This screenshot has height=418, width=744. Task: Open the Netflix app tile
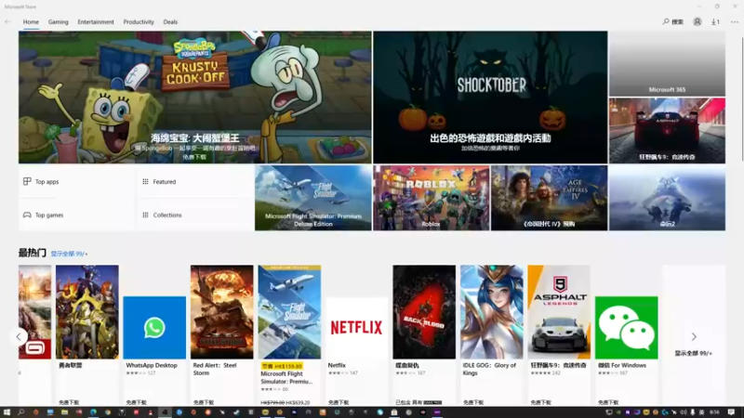[356, 328]
